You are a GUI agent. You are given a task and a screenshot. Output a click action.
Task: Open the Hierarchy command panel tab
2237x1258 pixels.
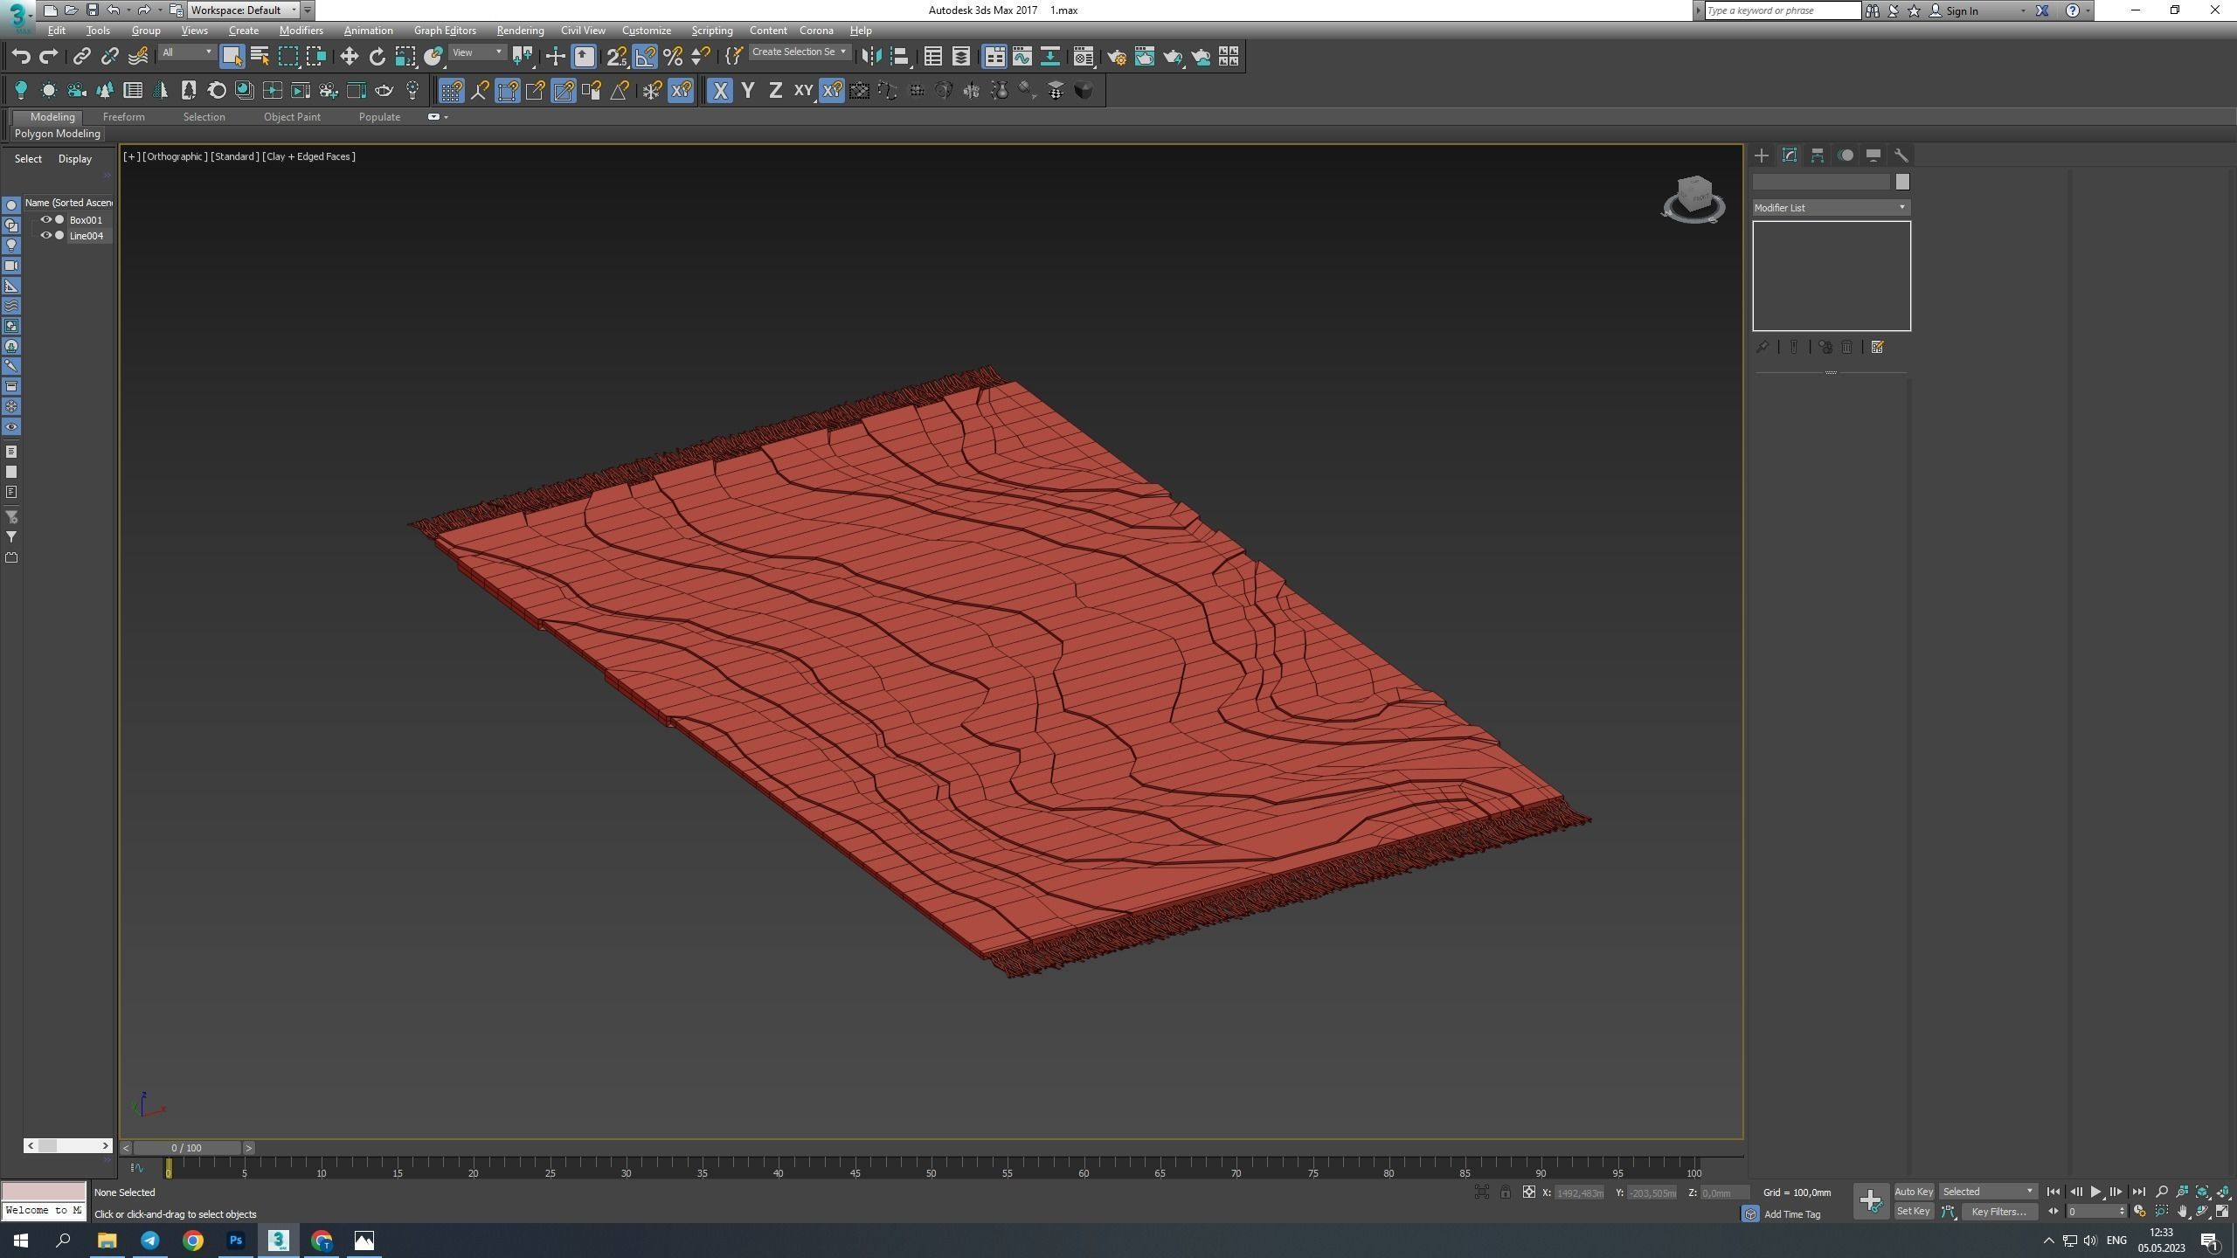1818,156
